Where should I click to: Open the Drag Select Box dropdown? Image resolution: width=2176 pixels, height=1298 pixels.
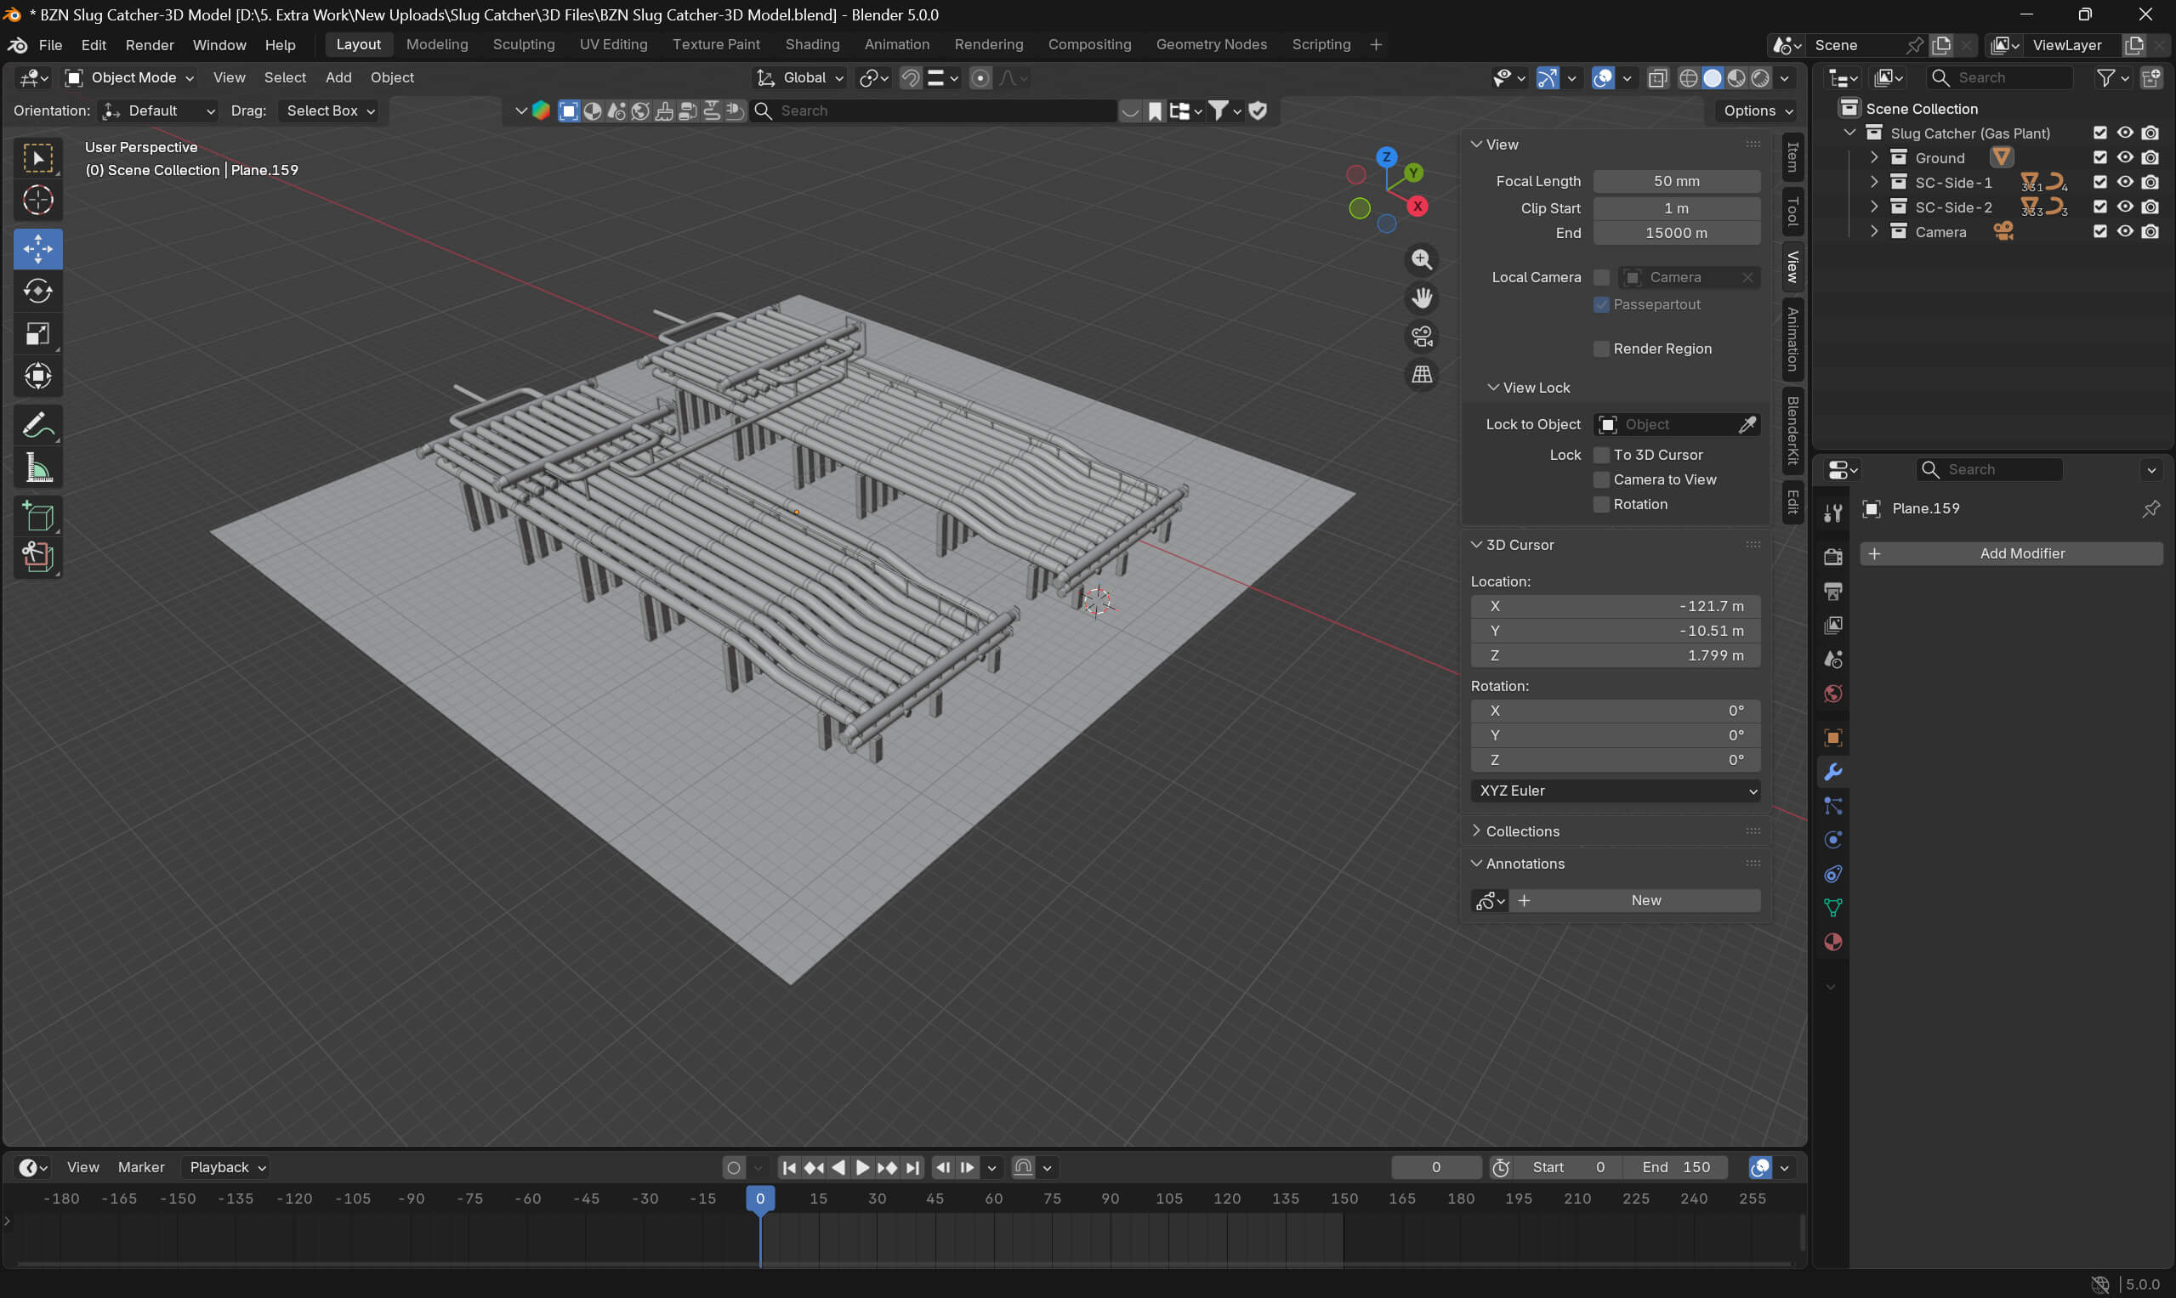coord(329,111)
